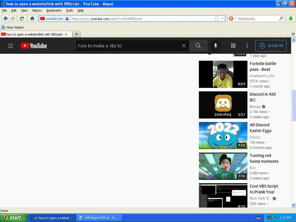Open 'Turning red funny moments' title link
Image resolution: width=296 pixels, height=222 pixels.
point(264,158)
